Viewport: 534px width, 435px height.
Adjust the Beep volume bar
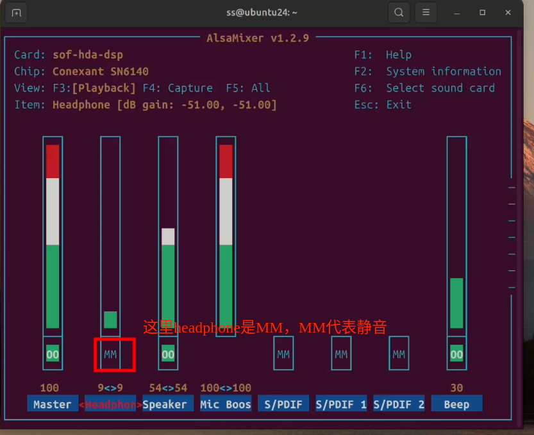[456, 236]
